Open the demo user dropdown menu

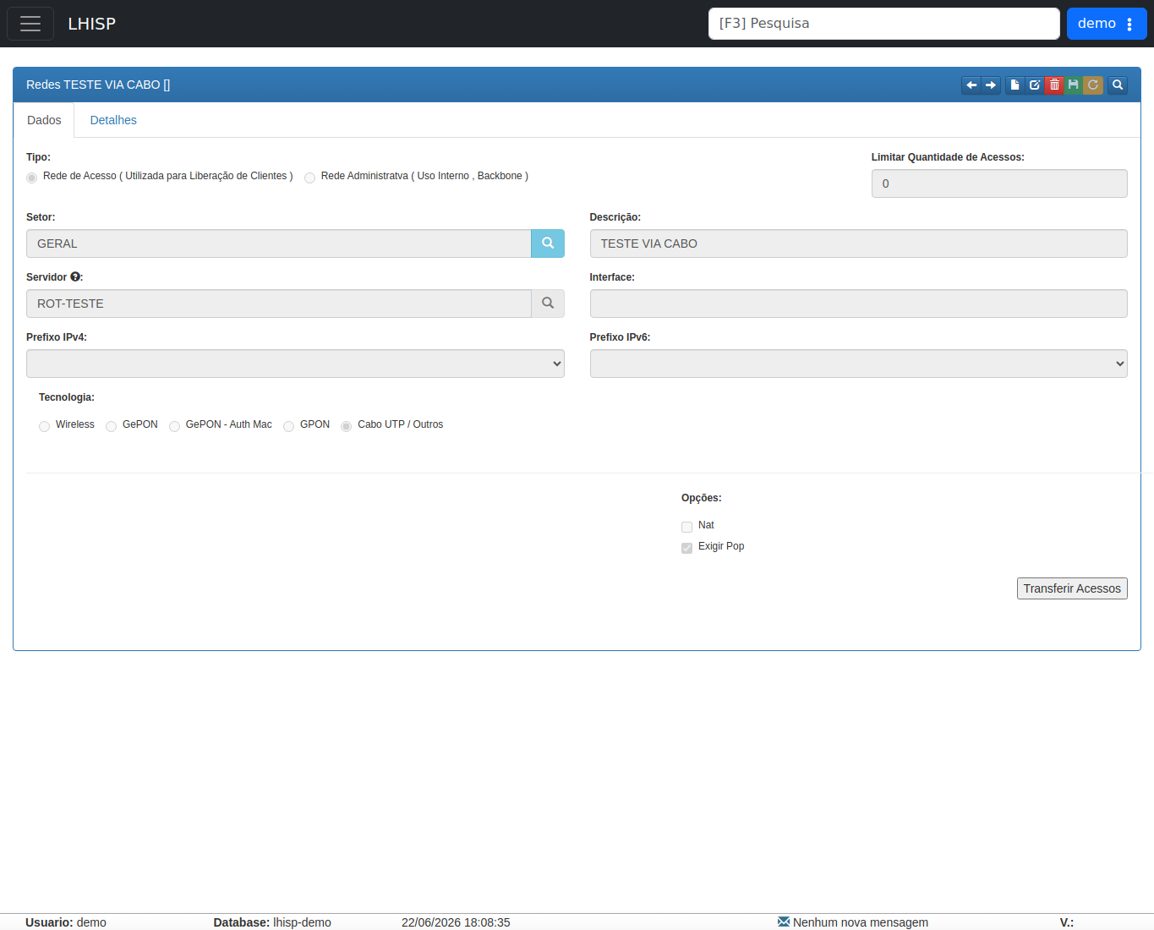(x=1107, y=24)
